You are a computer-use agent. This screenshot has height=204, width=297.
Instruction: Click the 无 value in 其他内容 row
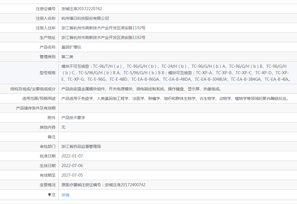tap(63, 128)
